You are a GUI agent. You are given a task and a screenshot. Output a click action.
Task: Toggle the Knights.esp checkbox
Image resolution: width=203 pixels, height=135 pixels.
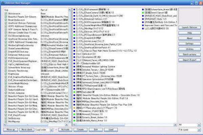6,74
